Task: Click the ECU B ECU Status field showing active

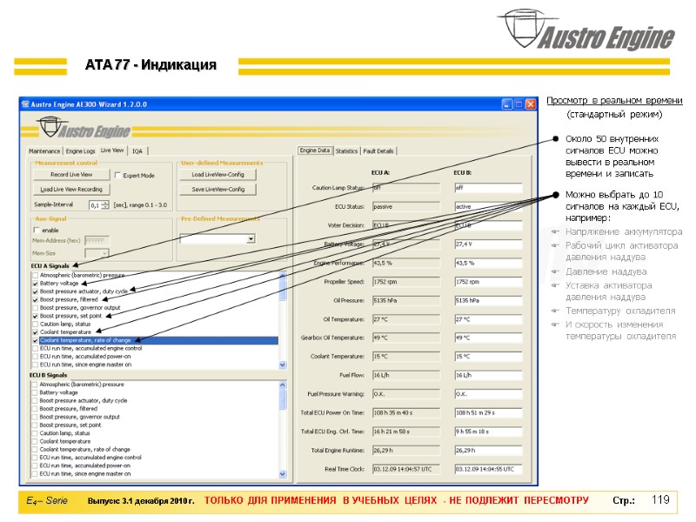Action: click(488, 206)
